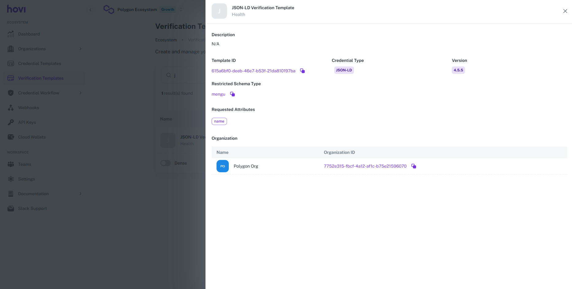This screenshot has height=289, width=572.
Task: Open Credential Templates in sidebar
Action: point(40,63)
